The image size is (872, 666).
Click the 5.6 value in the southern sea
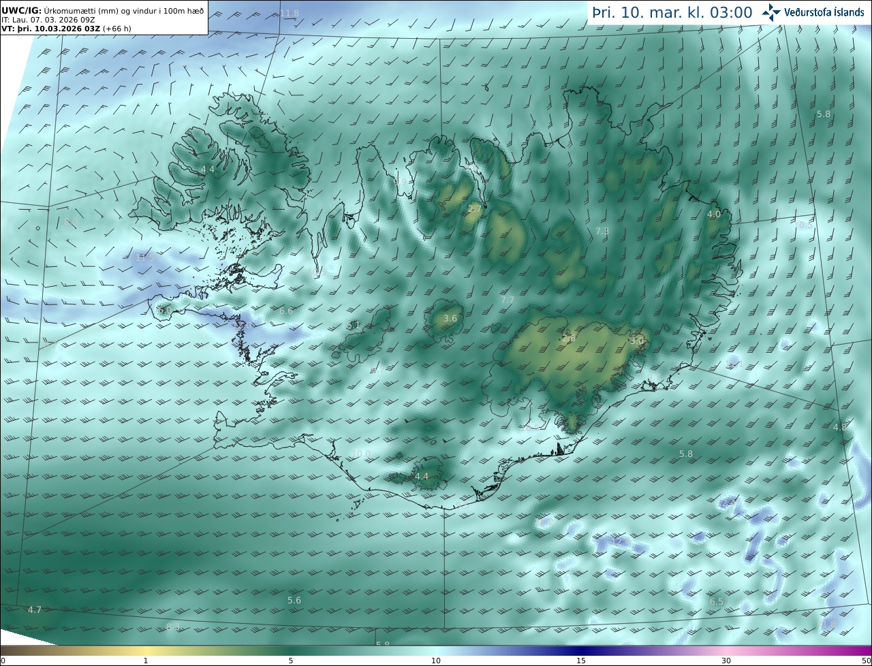(x=294, y=600)
